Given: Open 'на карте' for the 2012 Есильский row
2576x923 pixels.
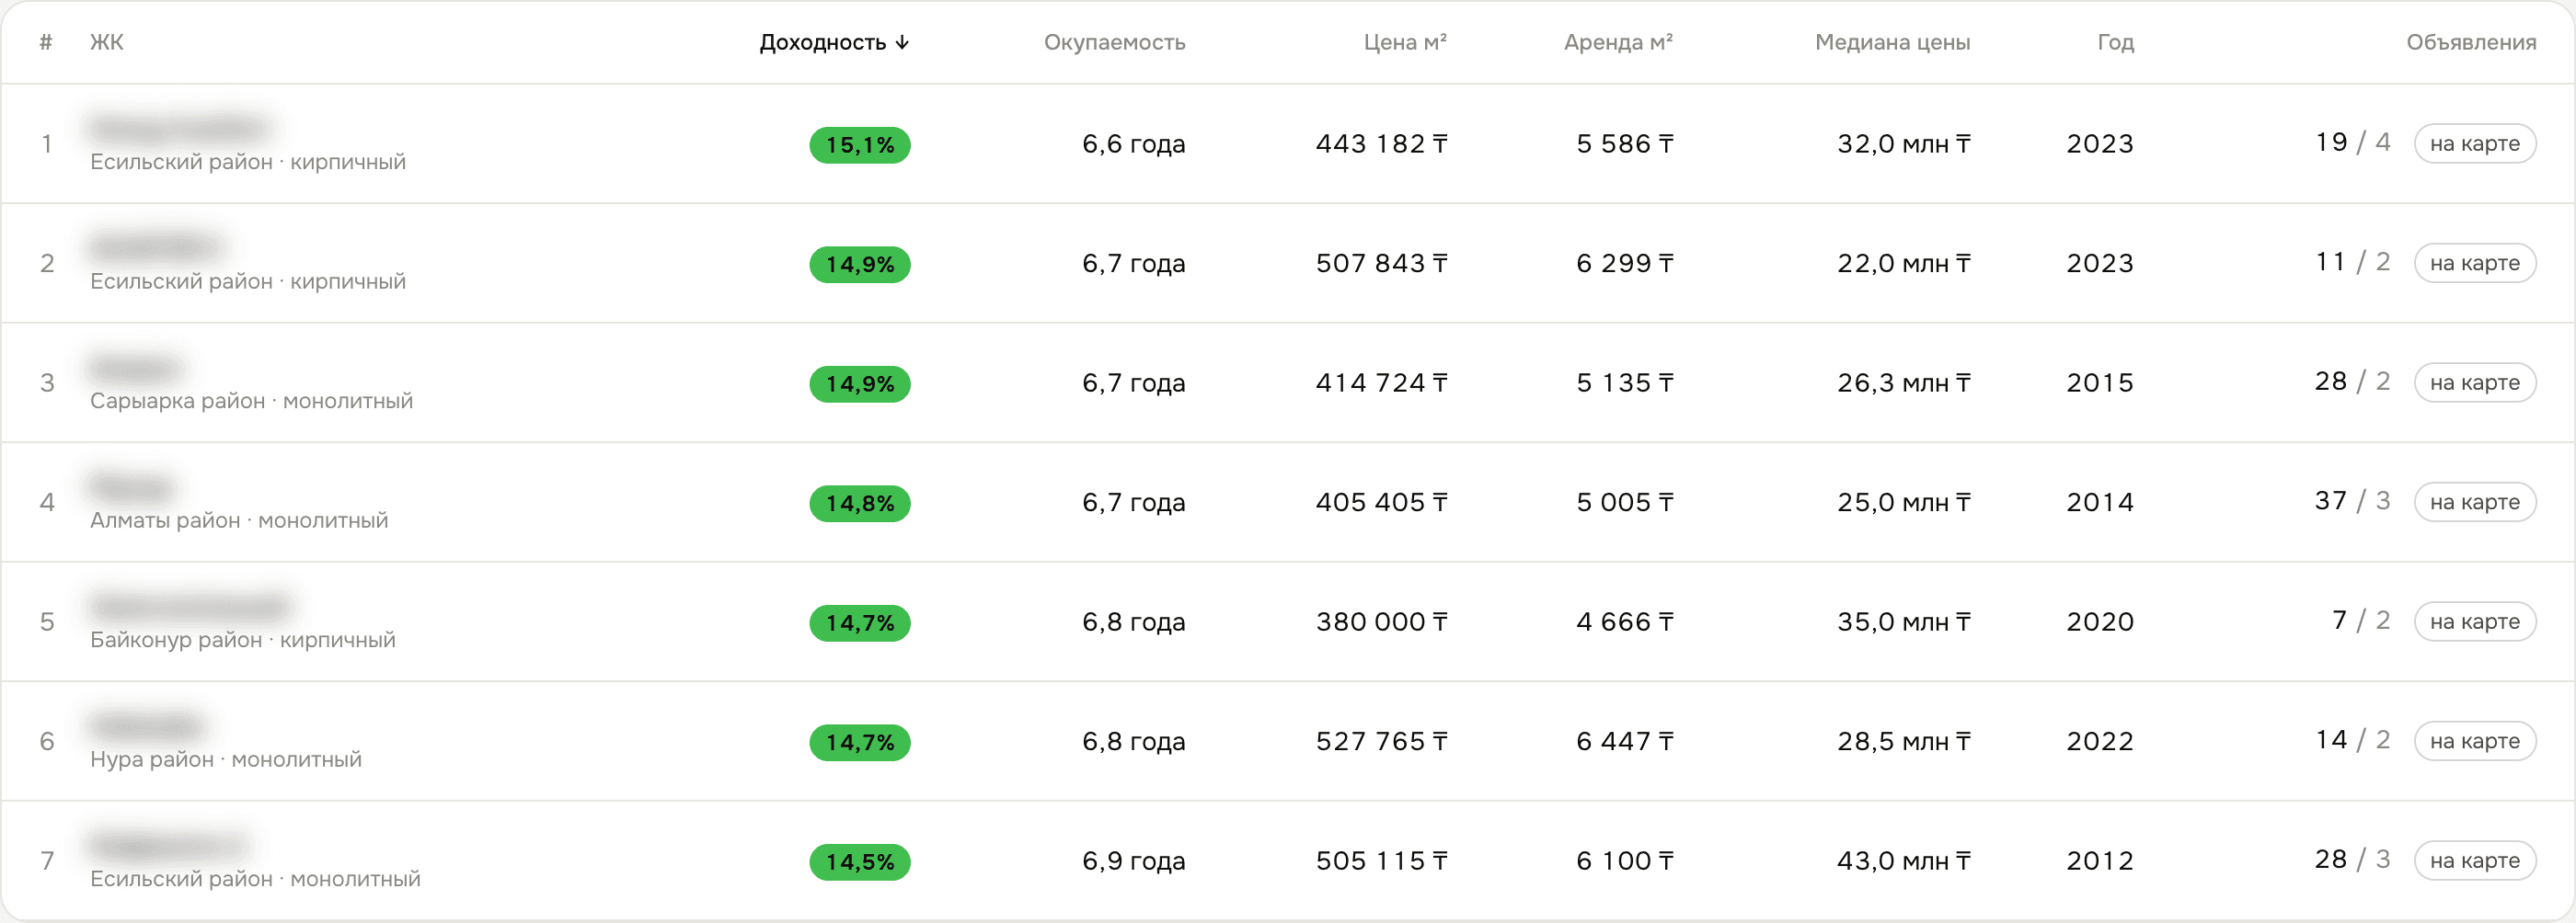Looking at the screenshot, I should tap(2474, 861).
